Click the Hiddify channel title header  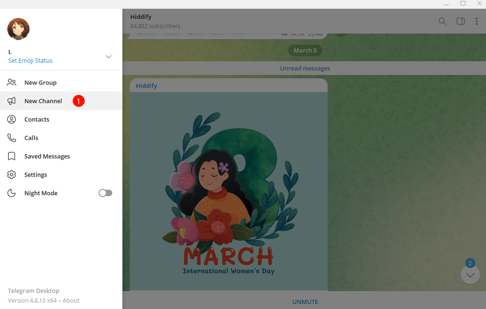click(x=141, y=17)
